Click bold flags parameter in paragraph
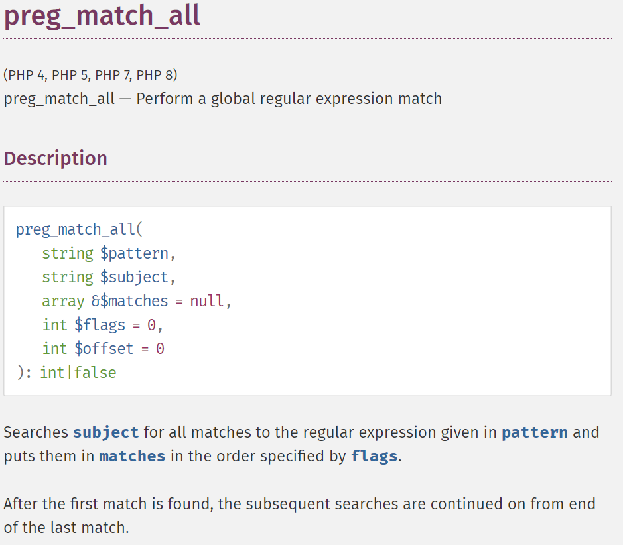 click(374, 456)
